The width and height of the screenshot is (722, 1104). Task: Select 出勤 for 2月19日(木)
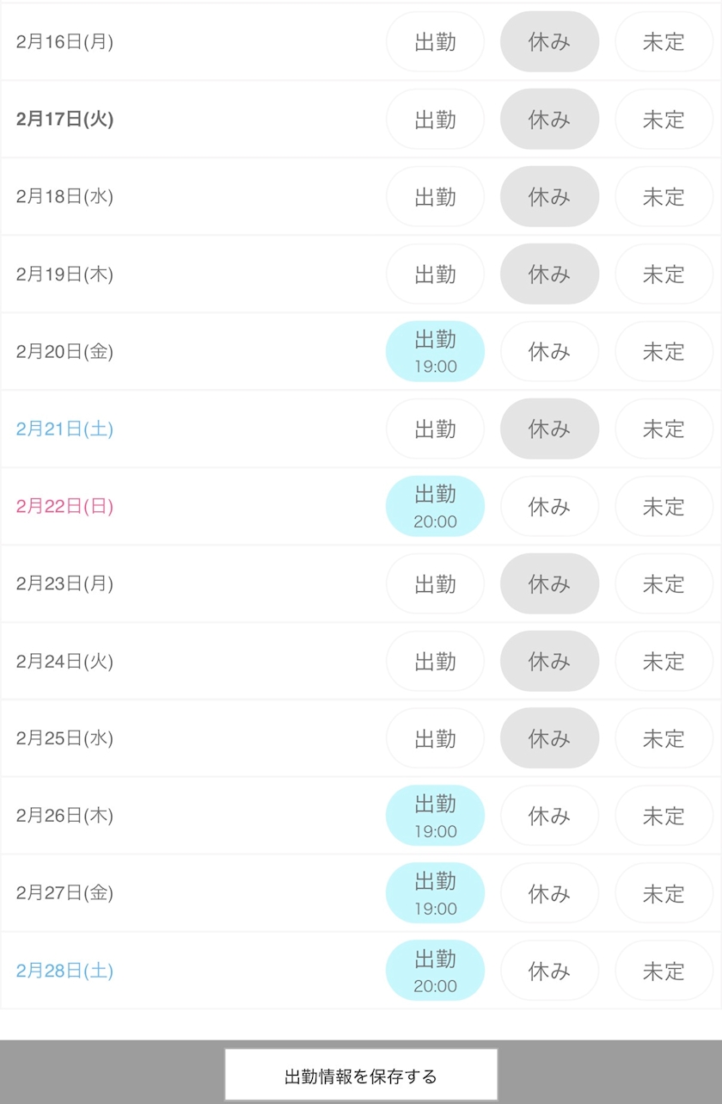[435, 274]
